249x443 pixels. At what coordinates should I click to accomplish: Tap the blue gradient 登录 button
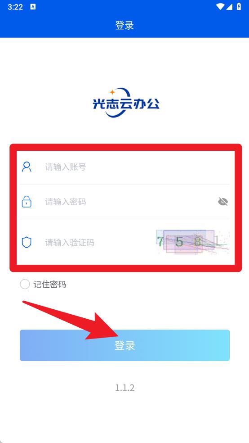(x=124, y=345)
